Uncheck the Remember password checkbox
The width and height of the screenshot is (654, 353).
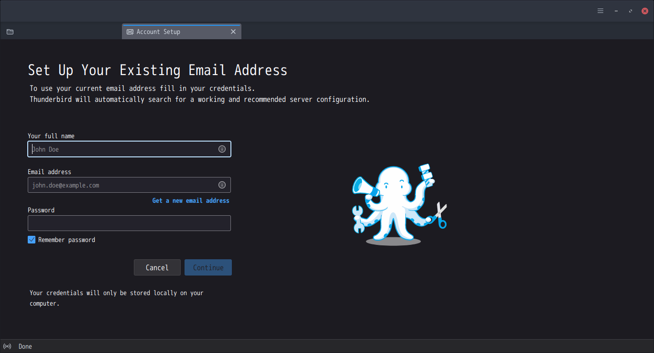click(32, 240)
